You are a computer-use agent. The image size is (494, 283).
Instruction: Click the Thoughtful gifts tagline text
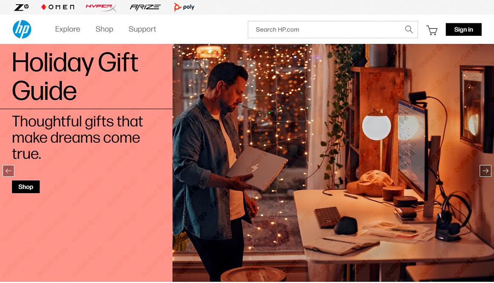(77, 137)
